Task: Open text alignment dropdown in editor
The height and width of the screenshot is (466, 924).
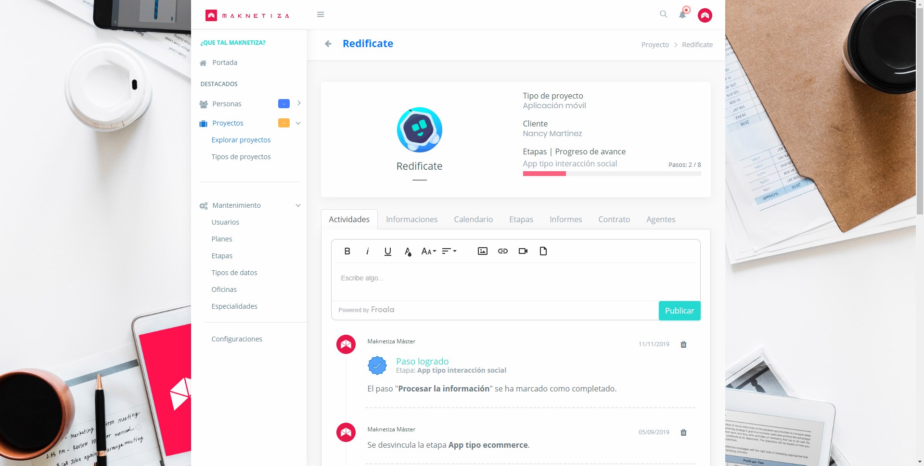Action: coord(449,251)
